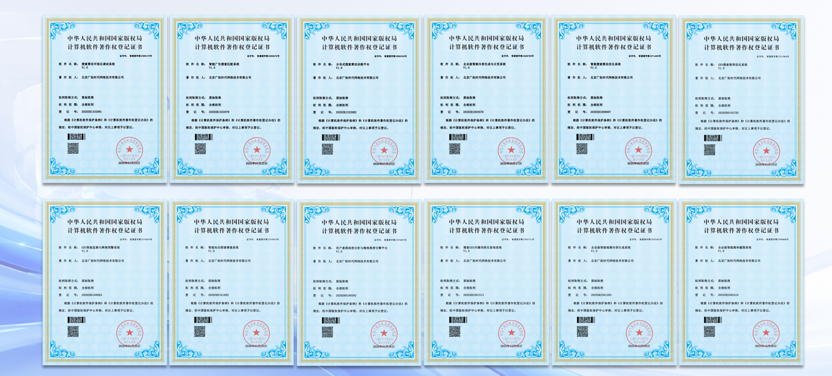Screen dimensions: 832x376
Task: Click QR code on 搜索算法可视化调试系统 certificate
Action: pyautogui.click(x=73, y=149)
